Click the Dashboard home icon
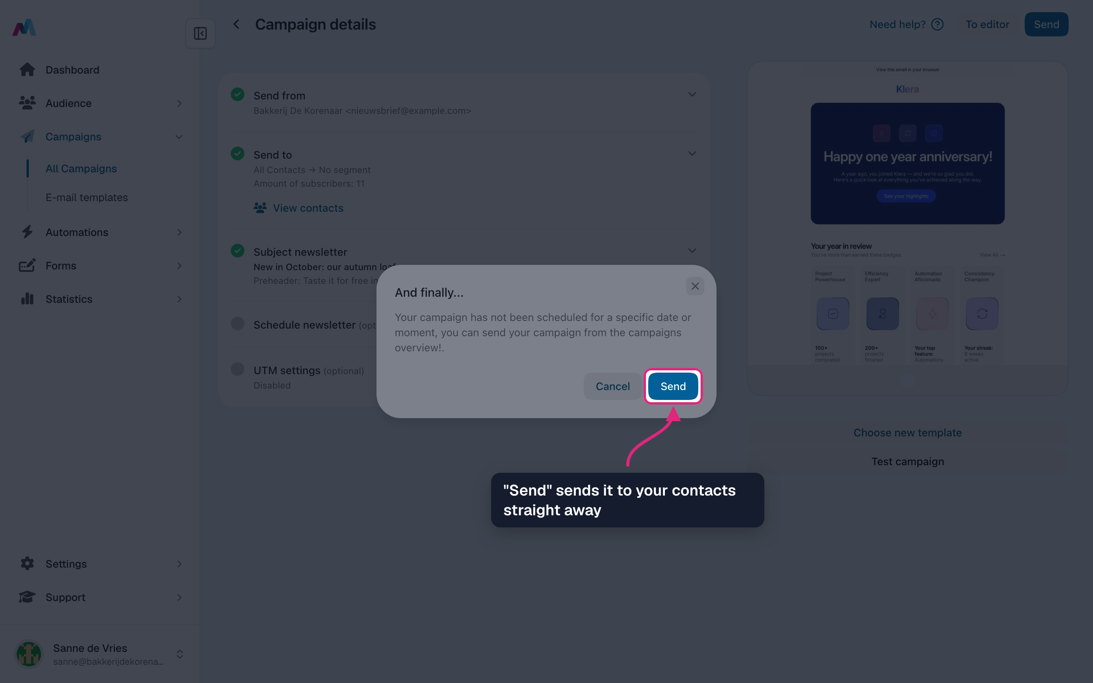The height and width of the screenshot is (683, 1093). [27, 69]
